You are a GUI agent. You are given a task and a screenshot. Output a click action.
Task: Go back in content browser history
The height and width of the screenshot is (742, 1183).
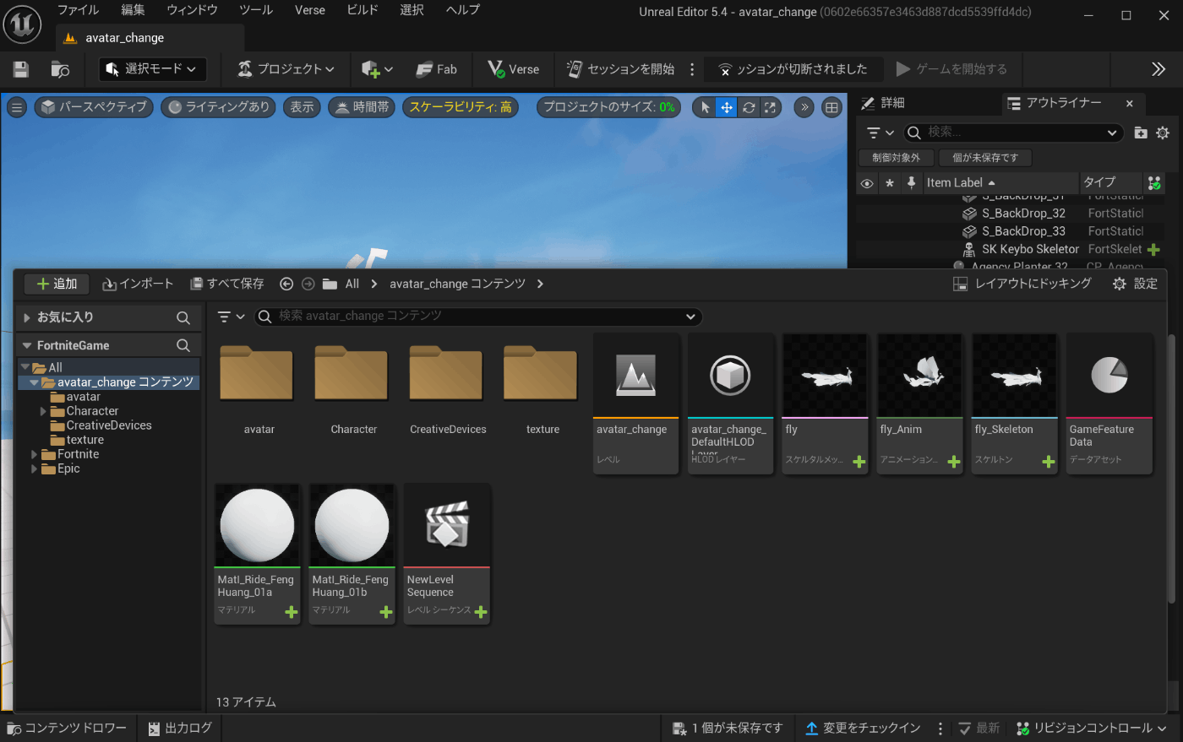286,284
